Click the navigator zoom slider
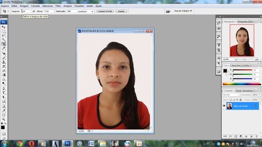Screen dimensions: 262x147 point(244,60)
